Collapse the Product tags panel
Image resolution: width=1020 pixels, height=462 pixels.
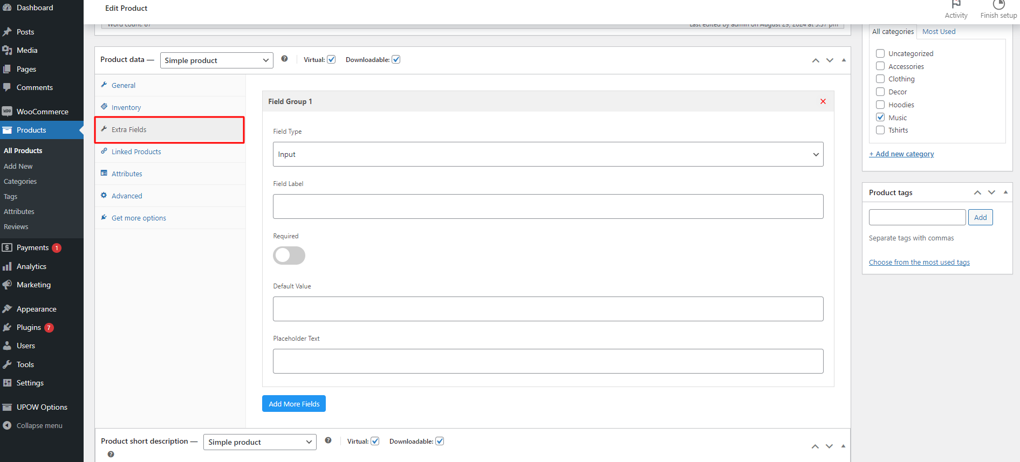point(1005,192)
